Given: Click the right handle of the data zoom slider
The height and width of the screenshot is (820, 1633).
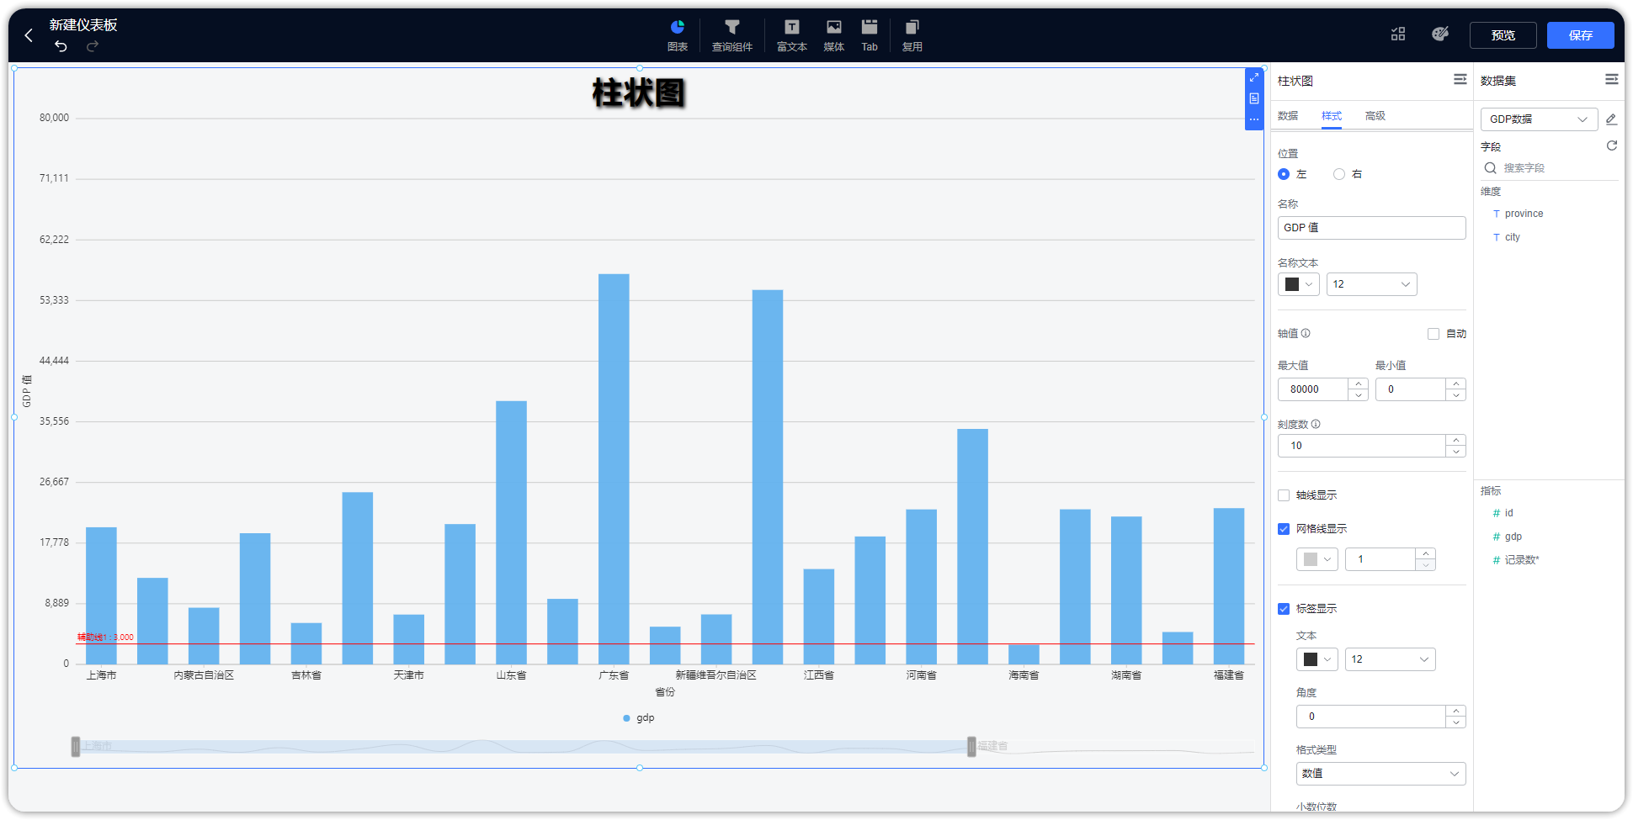Looking at the screenshot, I should [971, 746].
